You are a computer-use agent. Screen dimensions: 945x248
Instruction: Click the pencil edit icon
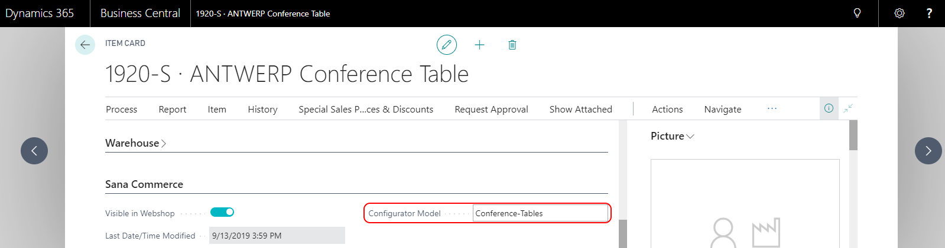[447, 45]
